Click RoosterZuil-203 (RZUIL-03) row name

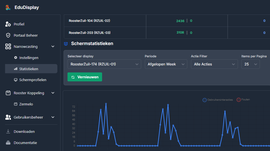pos(89,33)
